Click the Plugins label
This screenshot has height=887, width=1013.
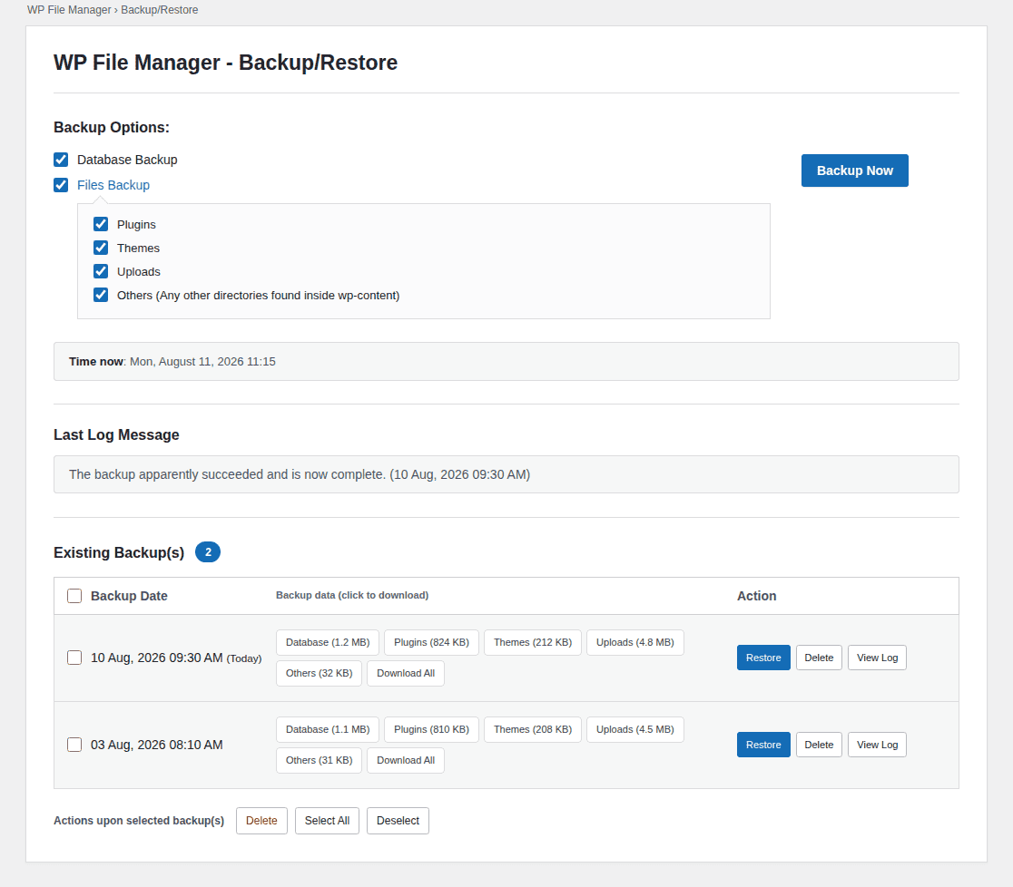136,225
